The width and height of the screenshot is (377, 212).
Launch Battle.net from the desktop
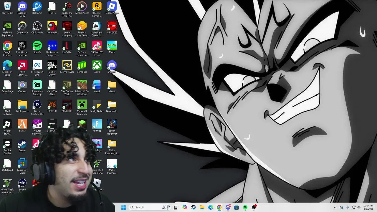(37, 8)
